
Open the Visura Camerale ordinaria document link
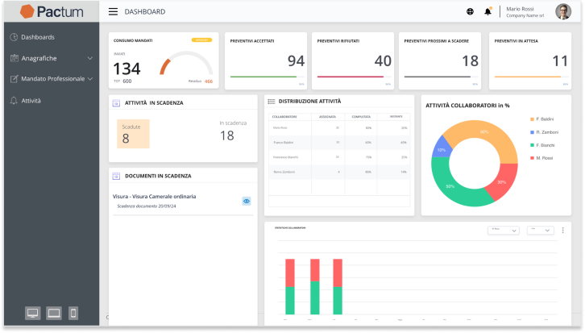(155, 196)
